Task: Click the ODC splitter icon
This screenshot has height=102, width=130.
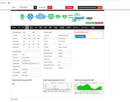Action: (x=58, y=16)
